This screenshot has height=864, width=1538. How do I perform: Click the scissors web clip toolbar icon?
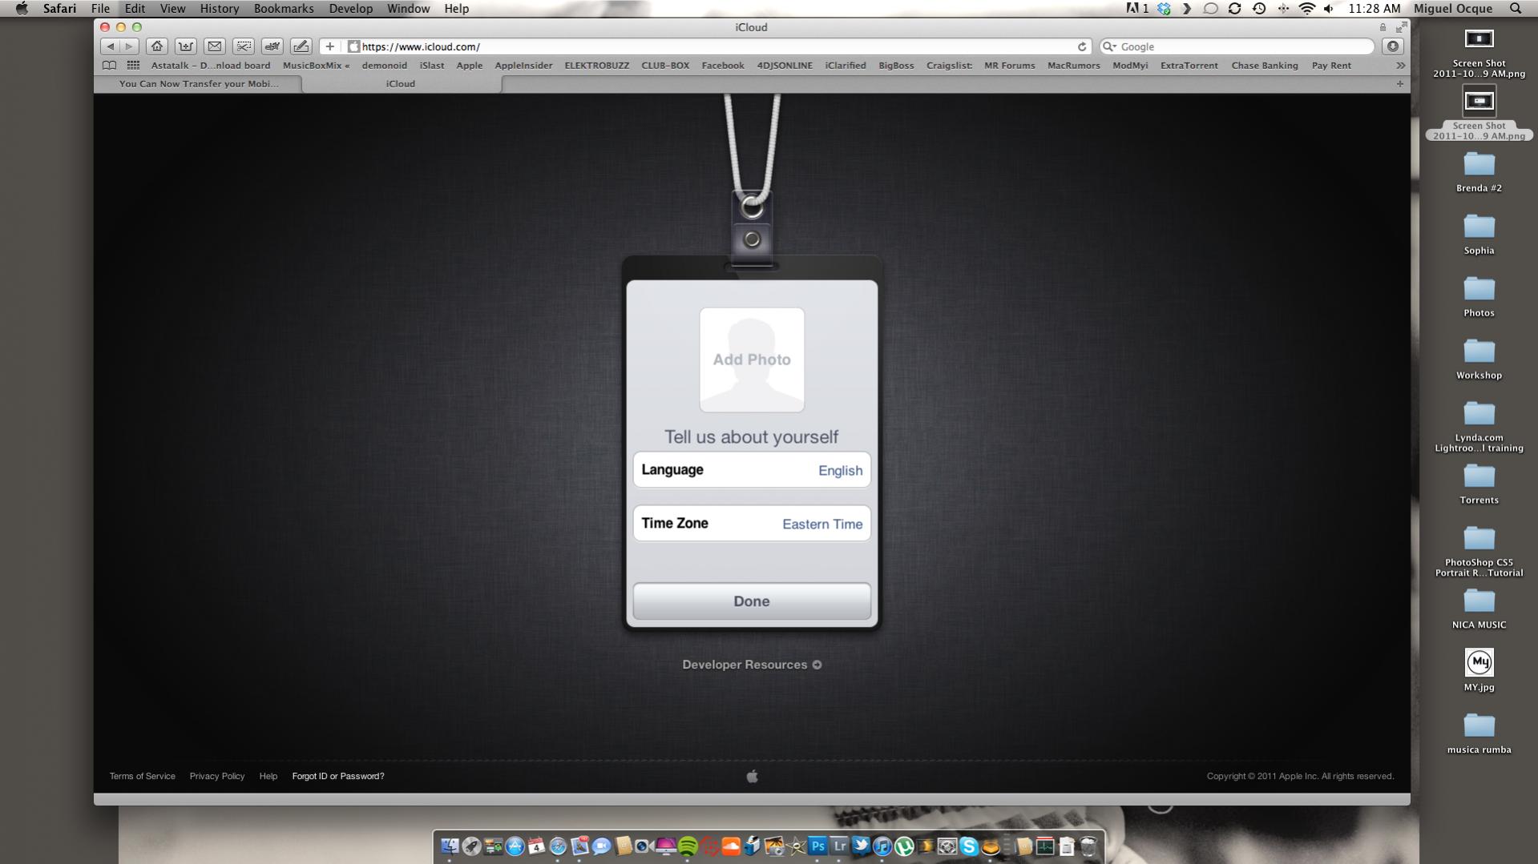[244, 46]
